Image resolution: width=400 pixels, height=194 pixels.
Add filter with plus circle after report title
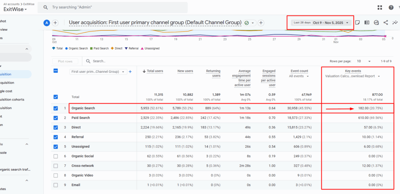[x=261, y=23]
